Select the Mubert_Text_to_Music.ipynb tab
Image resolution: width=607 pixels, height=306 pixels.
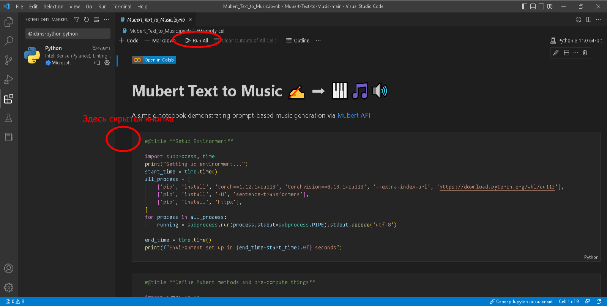(156, 20)
